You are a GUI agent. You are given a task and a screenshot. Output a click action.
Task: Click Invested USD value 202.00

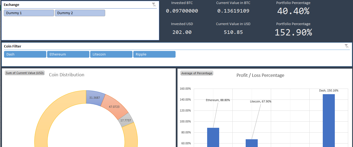click(x=182, y=32)
